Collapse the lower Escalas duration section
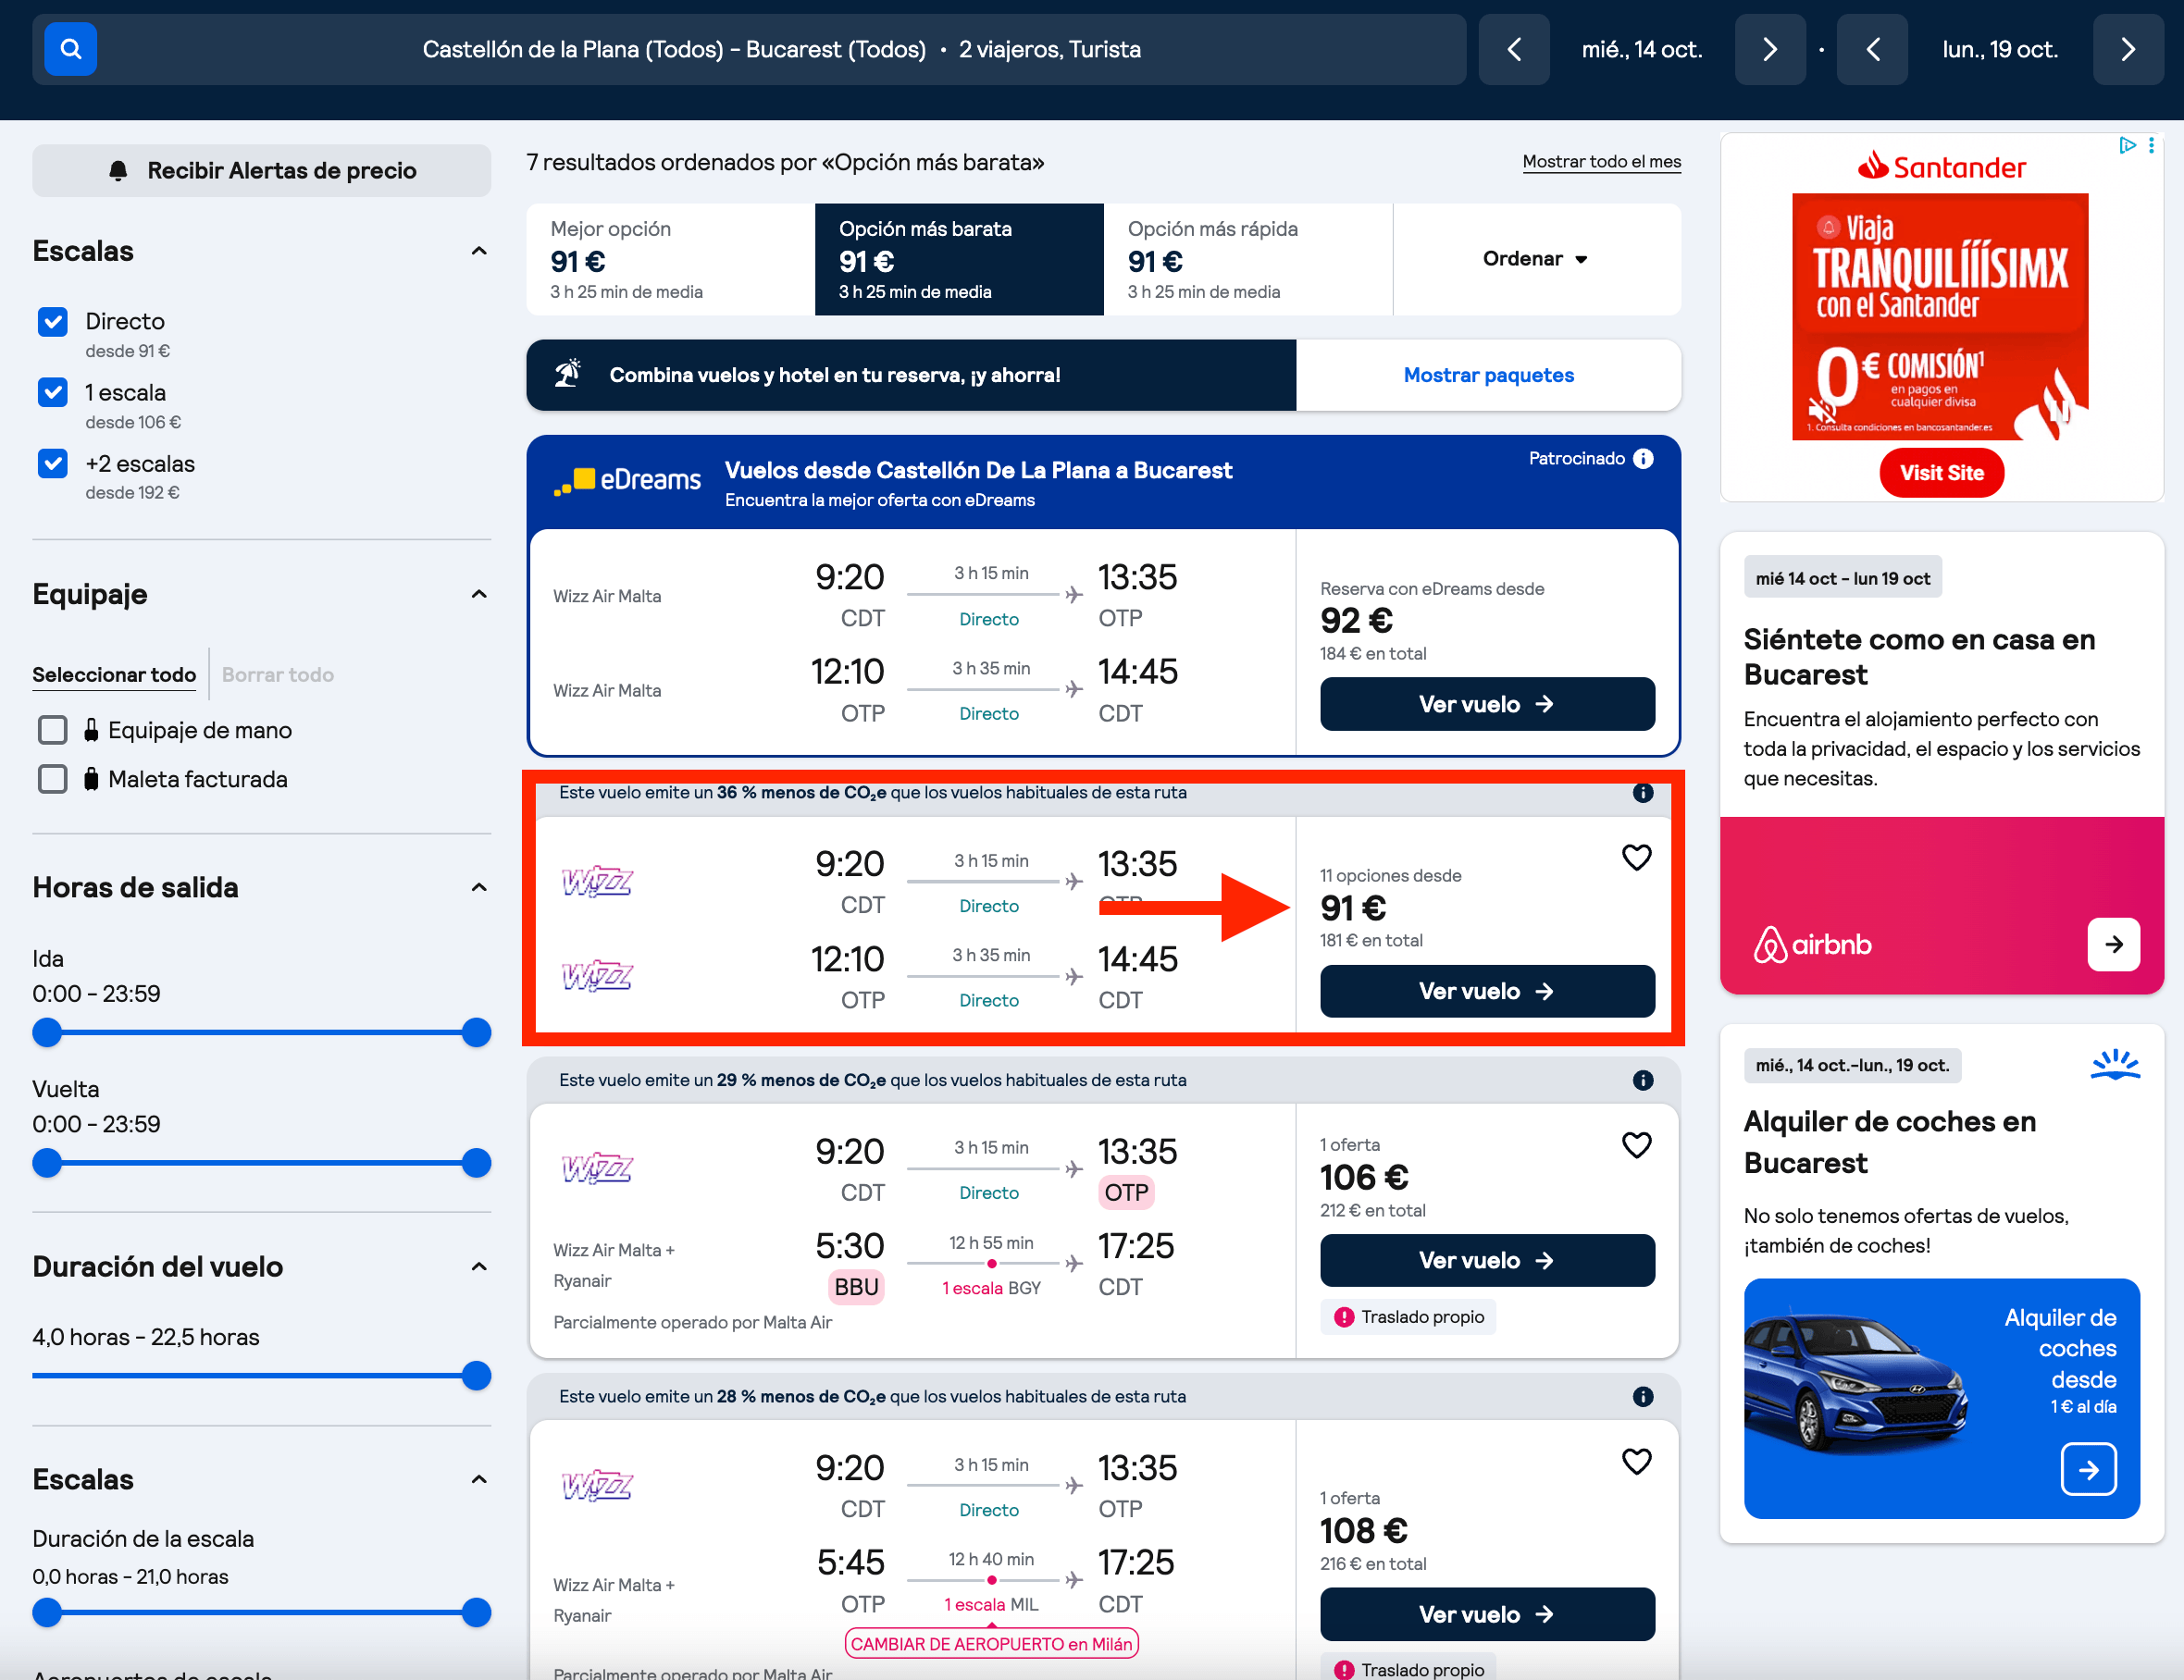This screenshot has width=2184, height=1680. click(x=479, y=1480)
